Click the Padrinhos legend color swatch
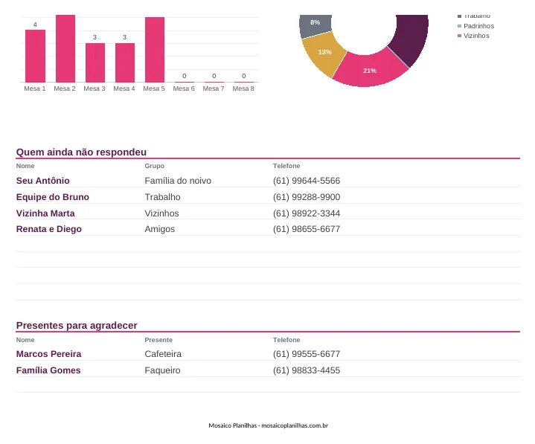 pos(459,26)
